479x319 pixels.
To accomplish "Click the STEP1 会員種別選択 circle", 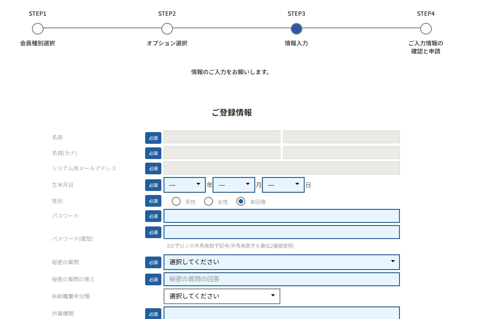I will click(38, 29).
